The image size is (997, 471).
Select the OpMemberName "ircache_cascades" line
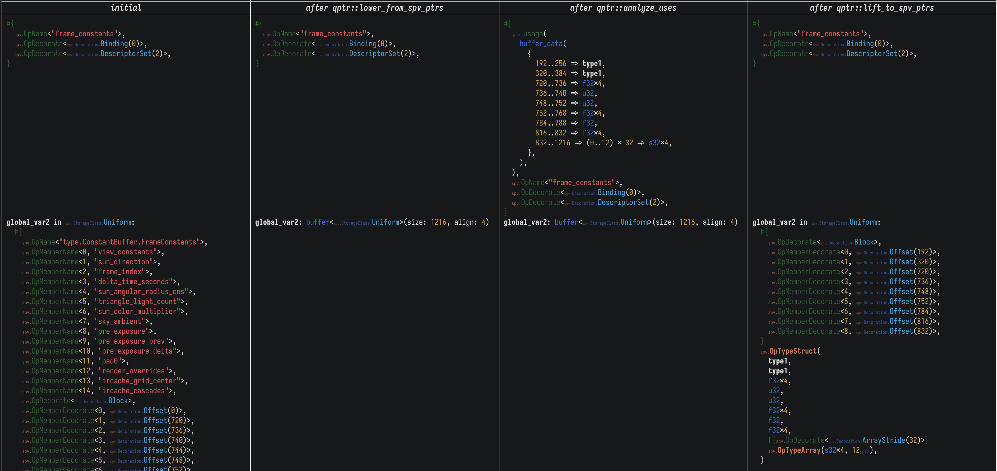pyautogui.click(x=99, y=391)
